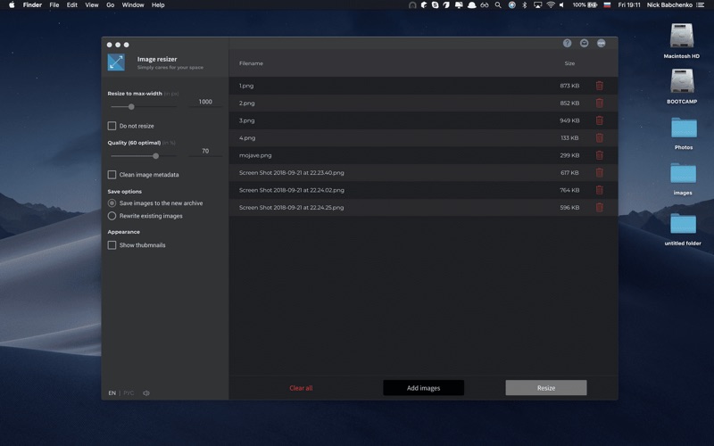714x446 pixels.
Task: Select the mojave.png file name
Action: tap(255, 155)
